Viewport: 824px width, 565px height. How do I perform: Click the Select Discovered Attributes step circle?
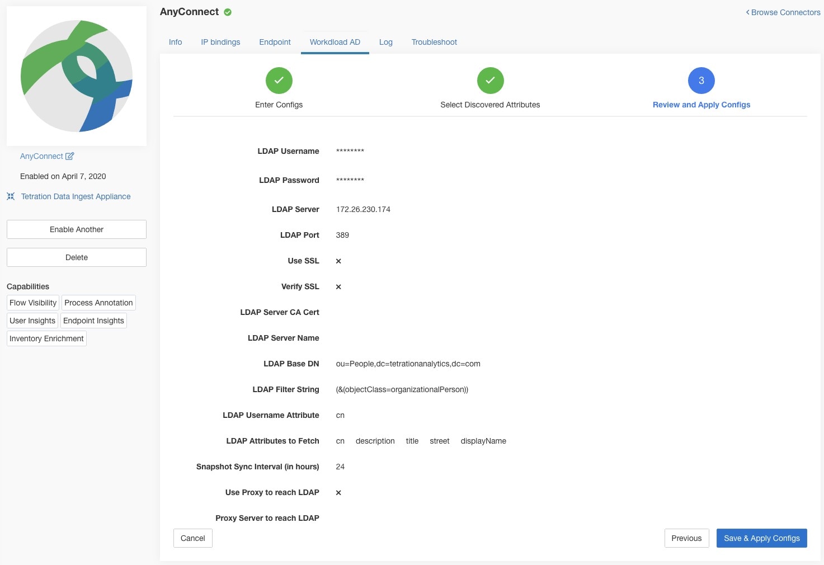(490, 81)
